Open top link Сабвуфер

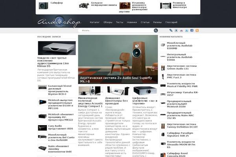(57, 3)
